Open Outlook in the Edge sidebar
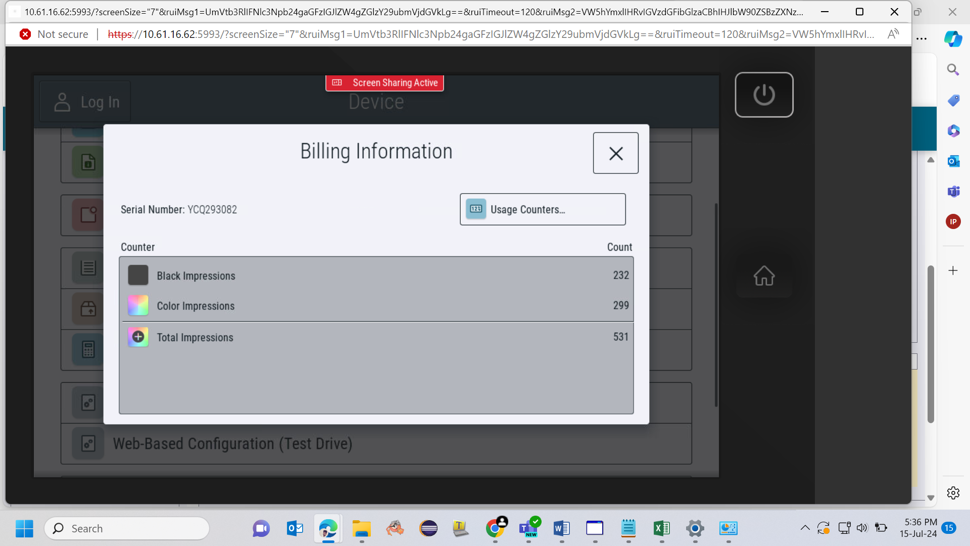The image size is (970, 546). (953, 161)
